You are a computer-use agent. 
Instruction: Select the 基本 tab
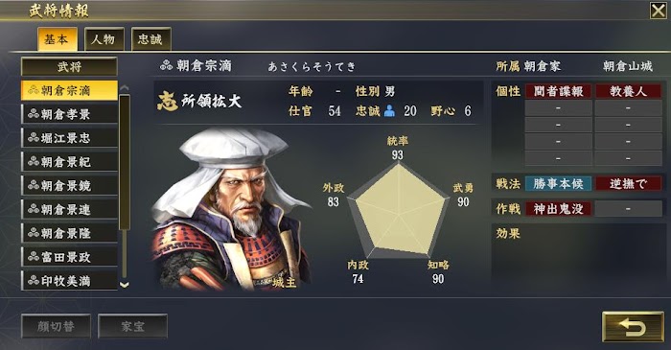click(x=58, y=39)
